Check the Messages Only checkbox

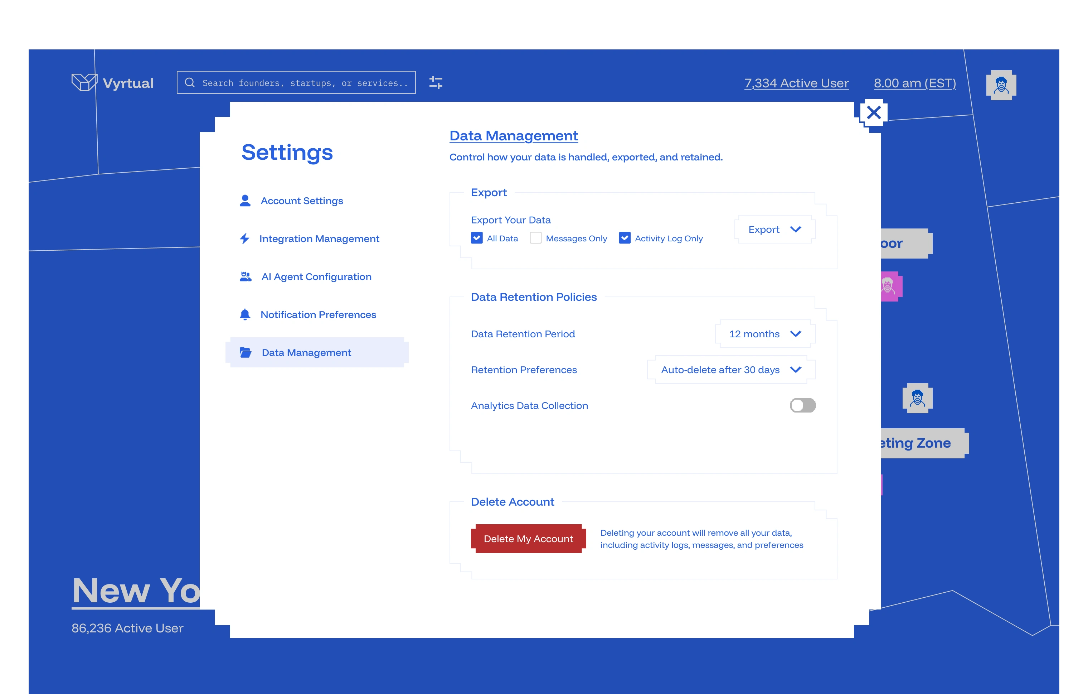(x=535, y=238)
